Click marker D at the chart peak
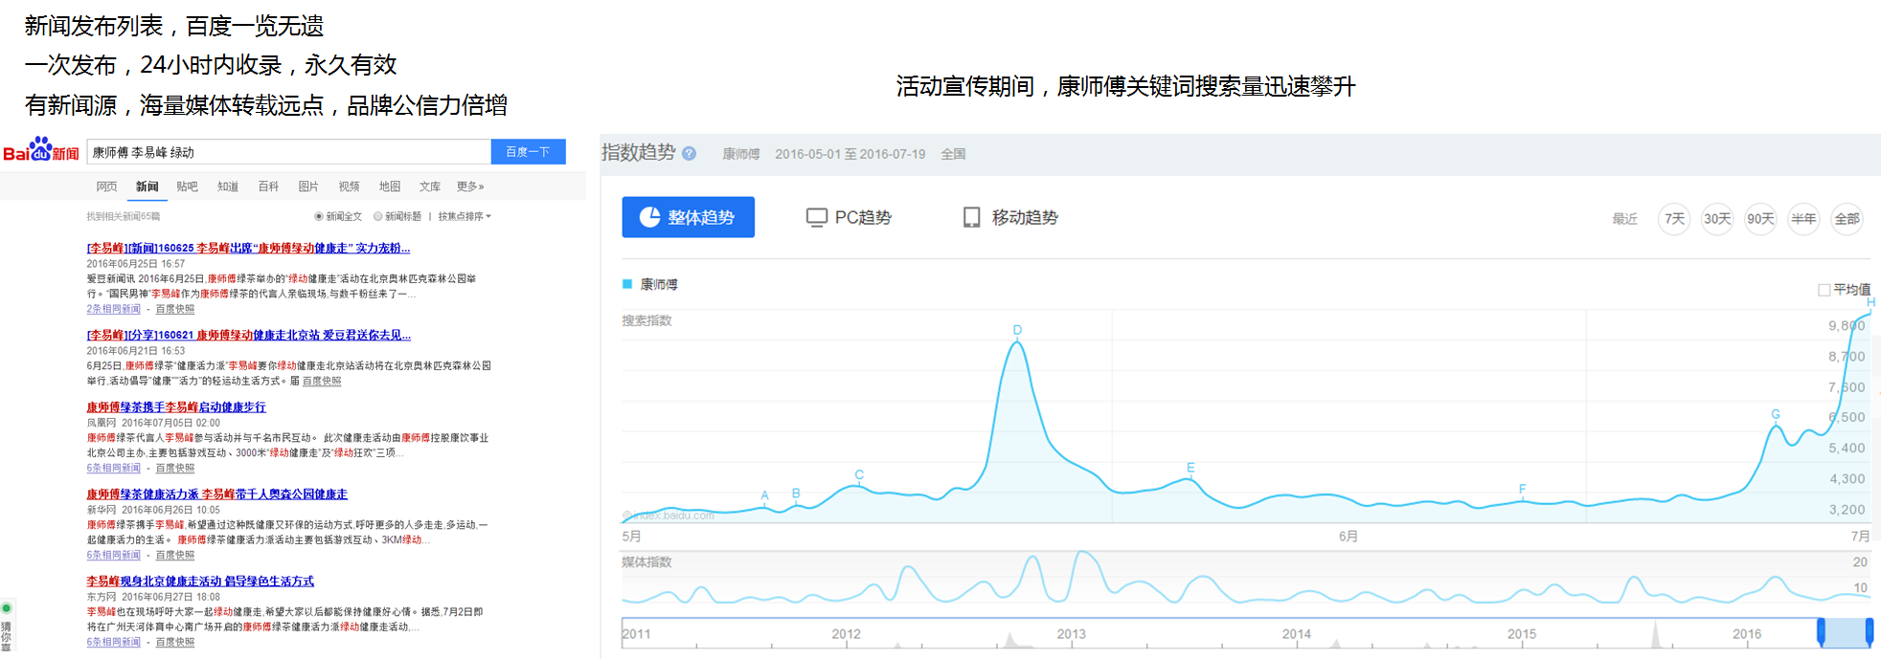This screenshot has height=659, width=1881. [1017, 330]
